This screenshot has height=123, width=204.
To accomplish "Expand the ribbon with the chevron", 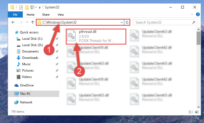I will (x=192, y=14).
